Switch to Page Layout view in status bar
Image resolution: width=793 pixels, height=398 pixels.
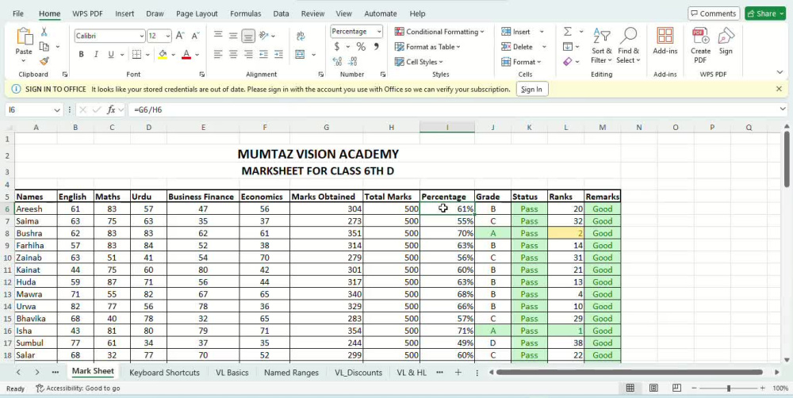click(653, 388)
